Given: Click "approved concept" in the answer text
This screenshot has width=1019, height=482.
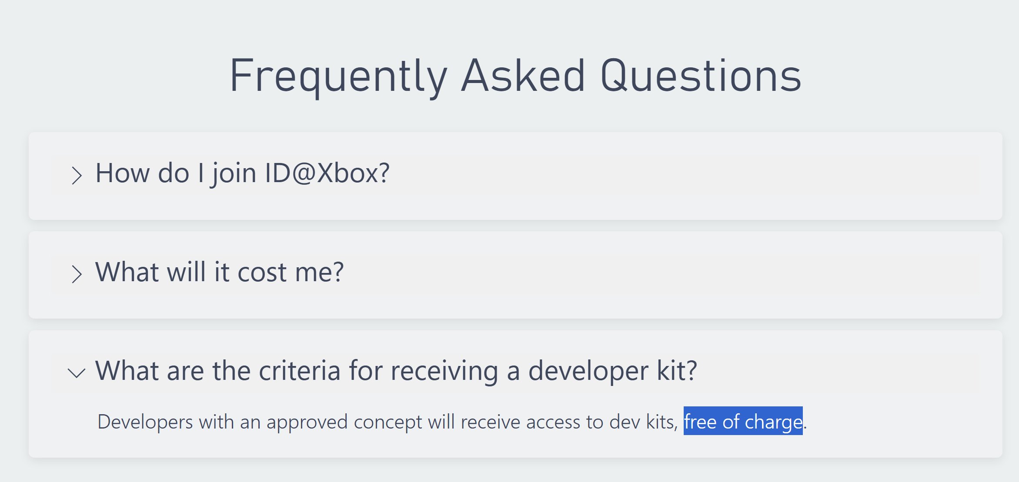Looking at the screenshot, I should [x=344, y=422].
